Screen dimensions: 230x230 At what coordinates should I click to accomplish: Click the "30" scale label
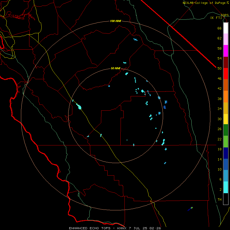point(220,119)
